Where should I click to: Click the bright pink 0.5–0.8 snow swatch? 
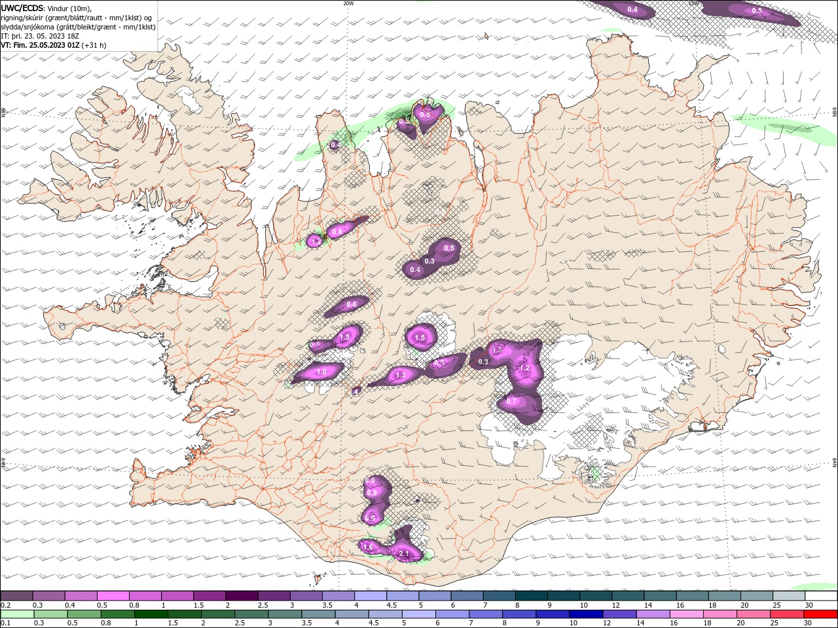tap(113, 596)
